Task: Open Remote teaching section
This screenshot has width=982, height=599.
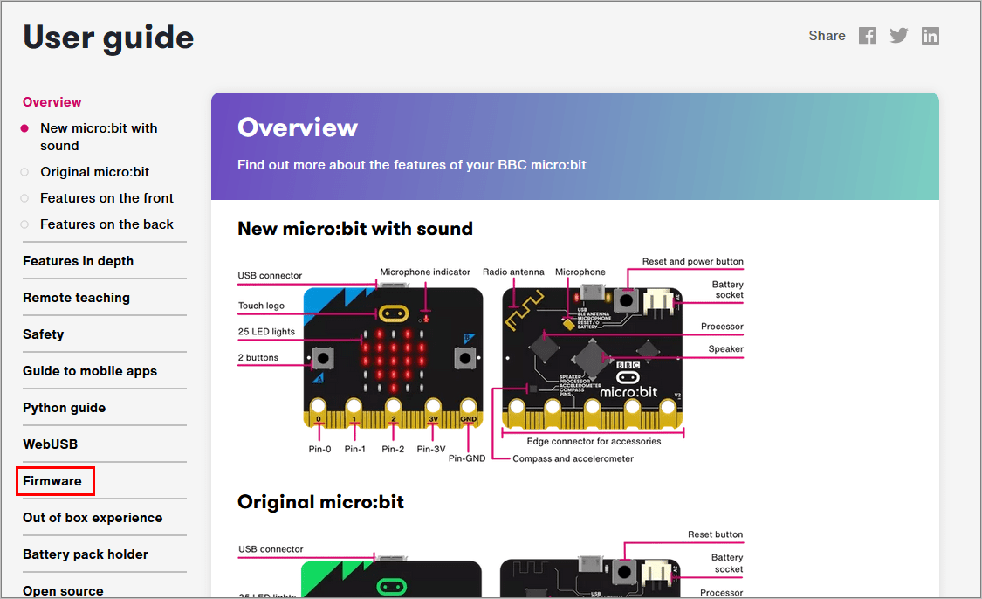Action: click(x=77, y=298)
